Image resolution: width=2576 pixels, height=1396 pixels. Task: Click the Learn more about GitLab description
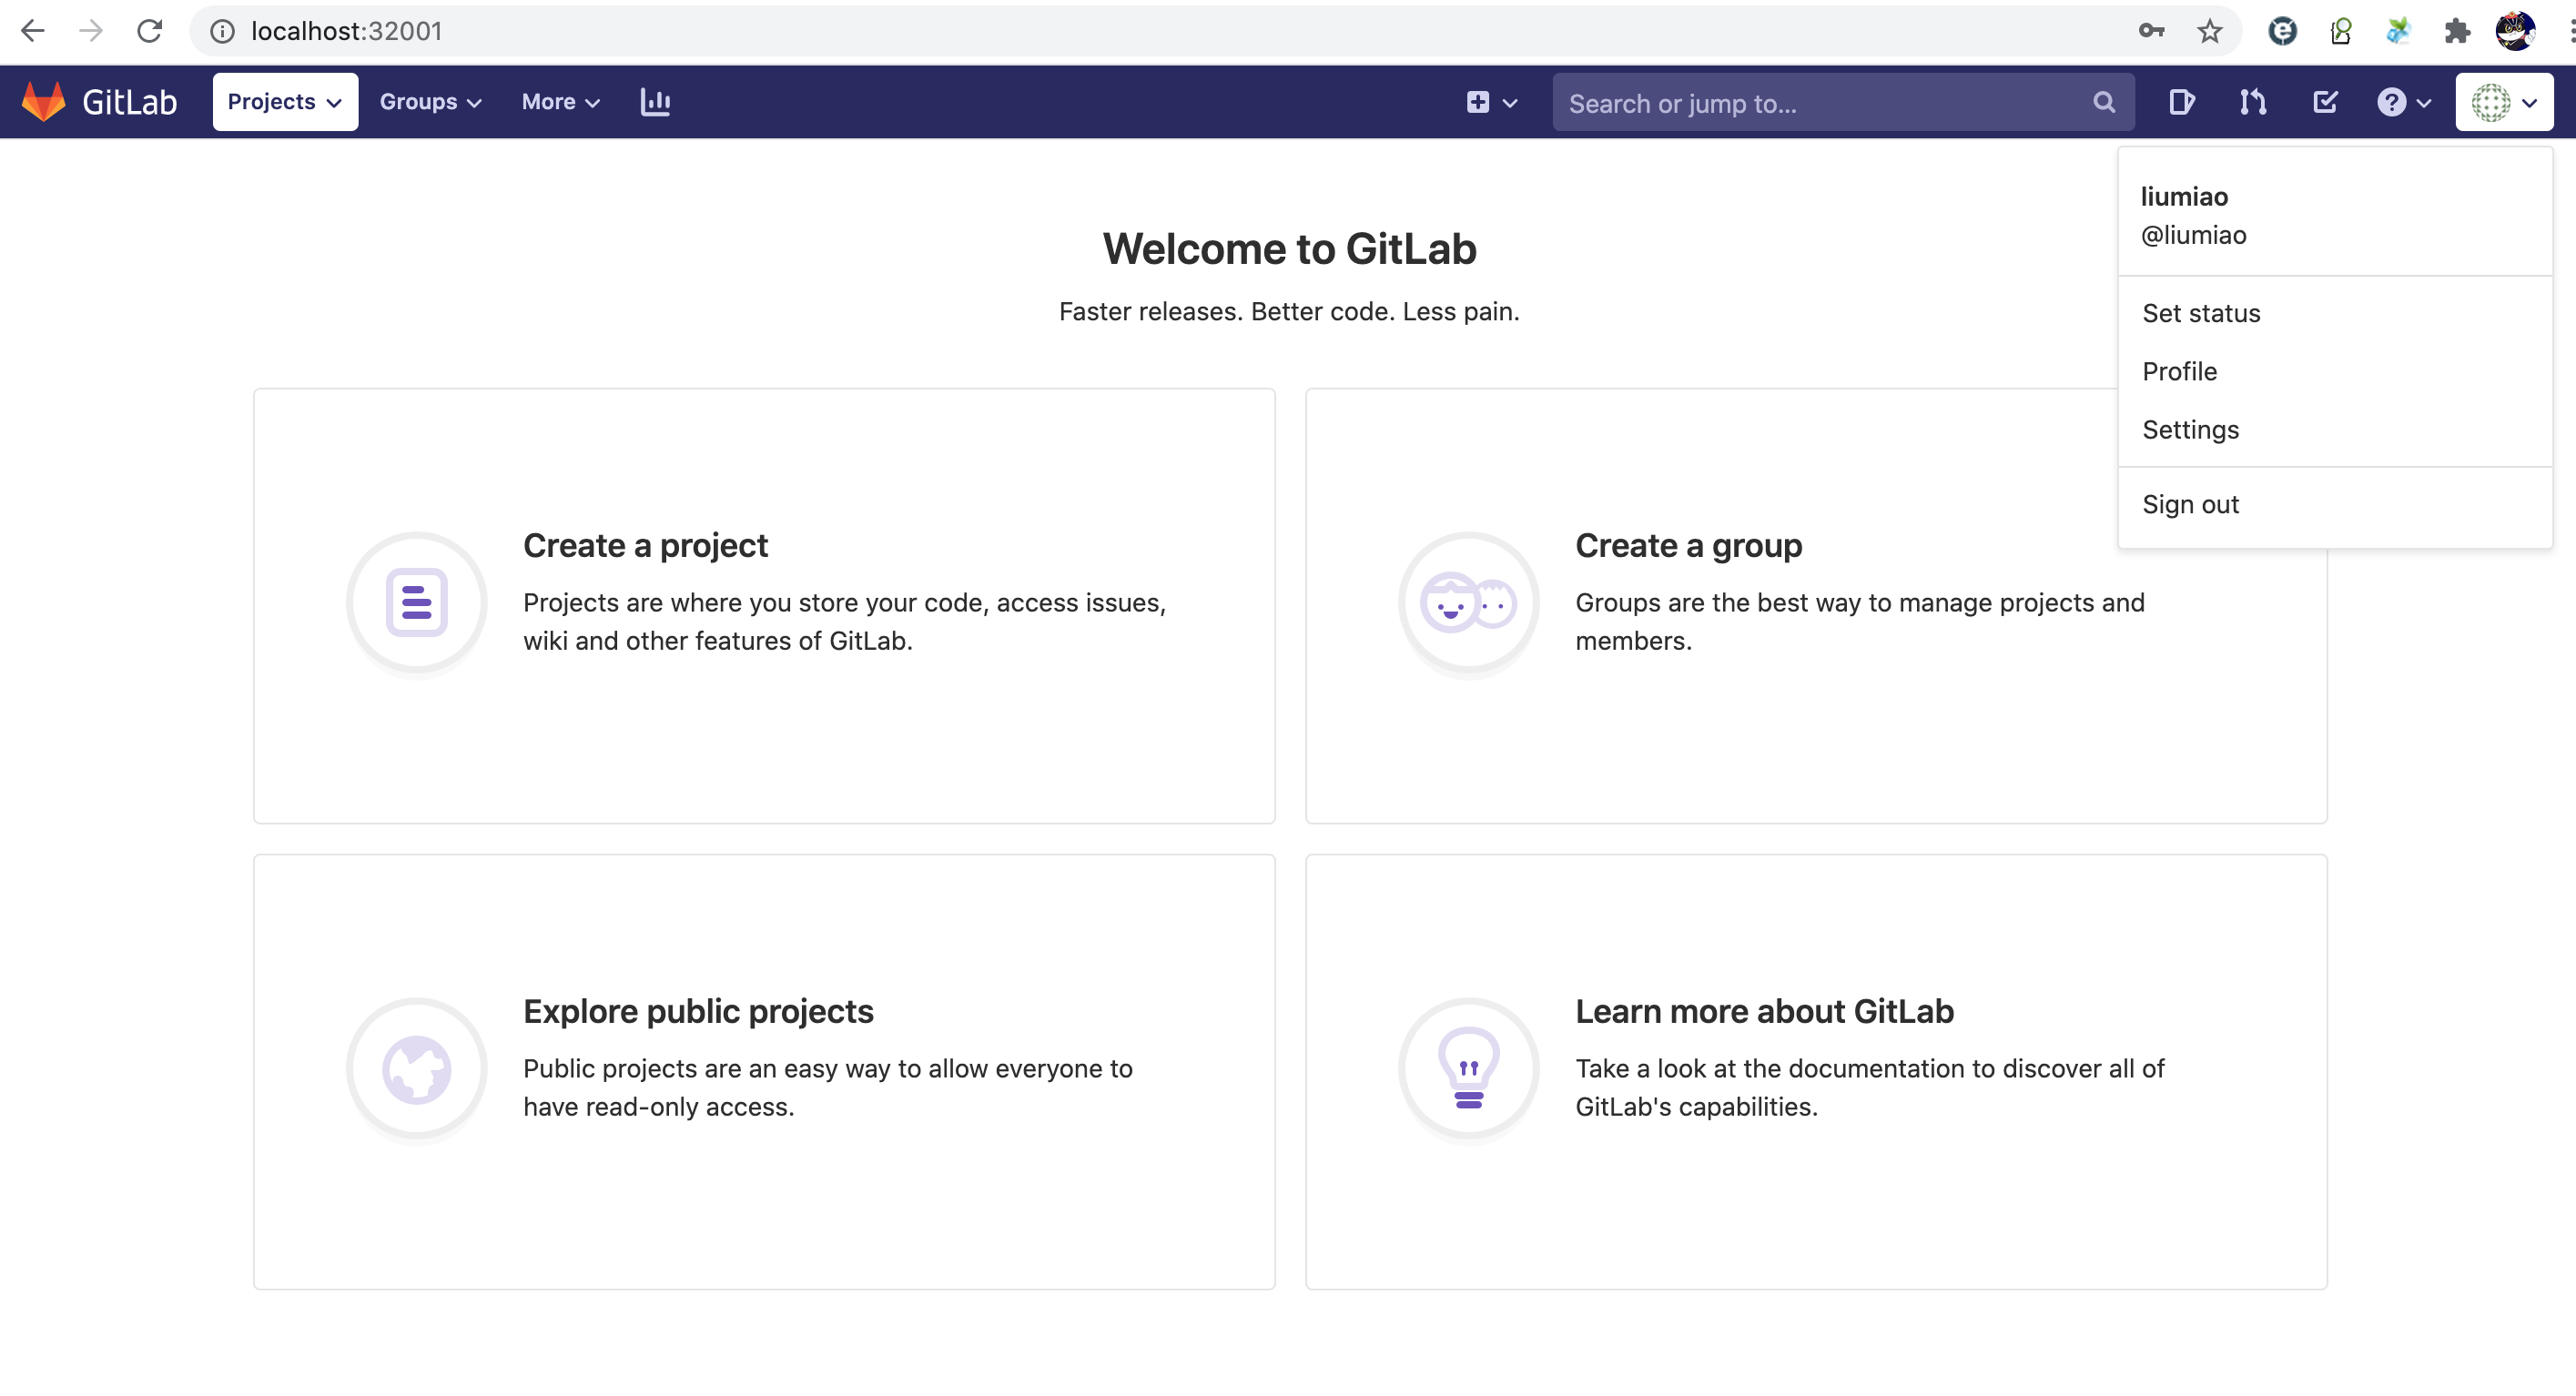click(1870, 1088)
